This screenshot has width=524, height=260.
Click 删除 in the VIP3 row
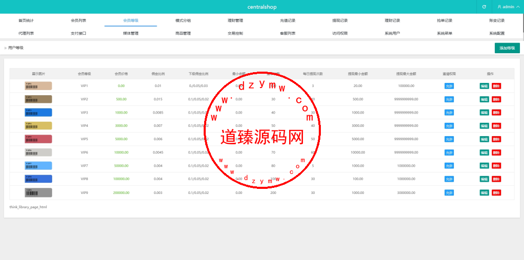(x=496, y=113)
